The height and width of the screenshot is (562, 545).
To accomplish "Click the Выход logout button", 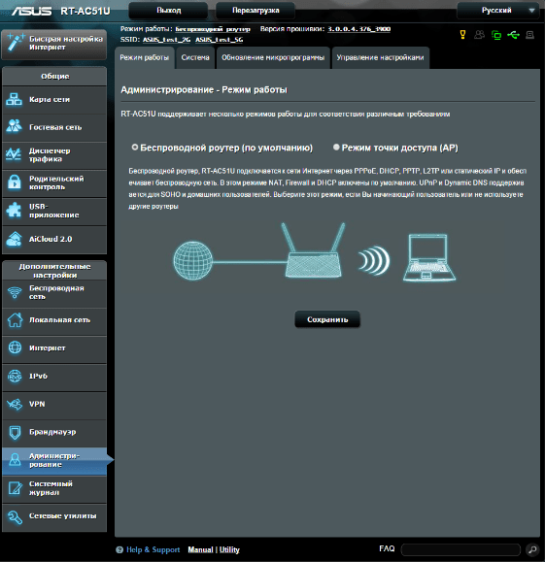I will pyautogui.click(x=168, y=11).
